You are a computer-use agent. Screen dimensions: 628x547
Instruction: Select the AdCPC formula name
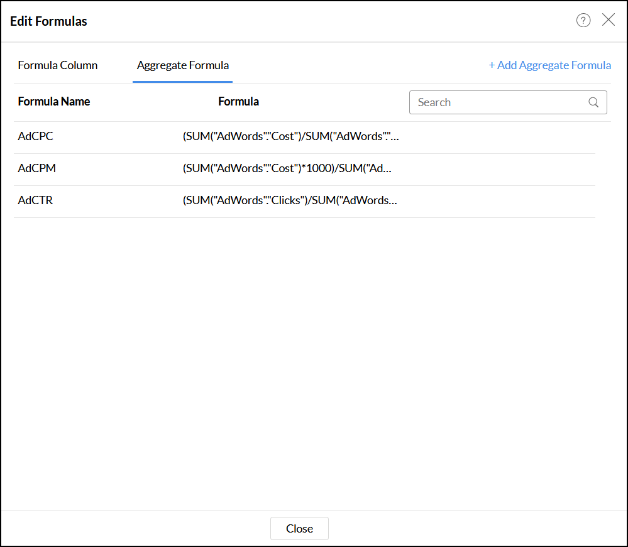(36, 136)
